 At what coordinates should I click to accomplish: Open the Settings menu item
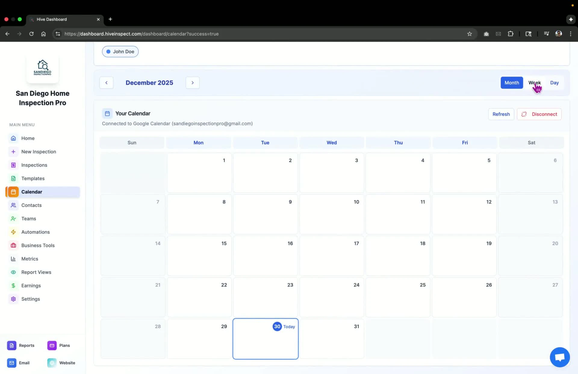point(31,299)
